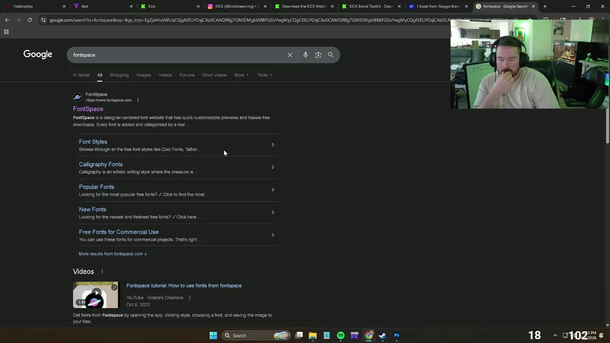Open a new browser tab with plus icon
The width and height of the screenshot is (610, 343).
pos(545,6)
